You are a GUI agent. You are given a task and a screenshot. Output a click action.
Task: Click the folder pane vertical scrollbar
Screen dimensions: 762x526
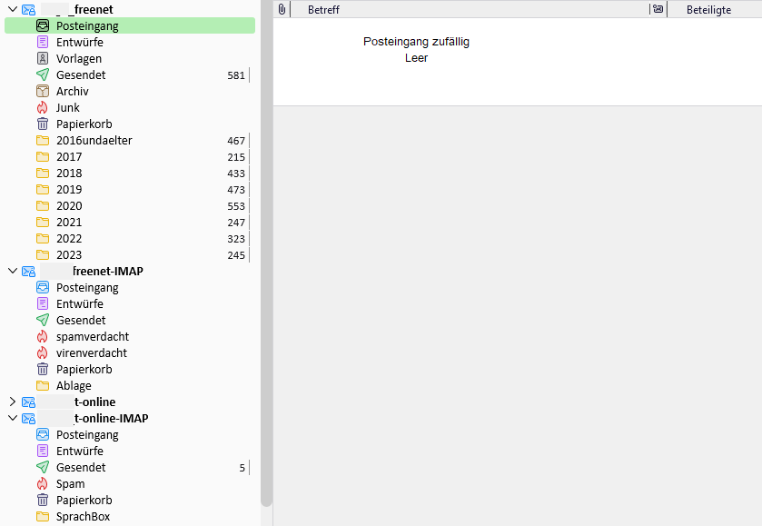tap(266, 273)
